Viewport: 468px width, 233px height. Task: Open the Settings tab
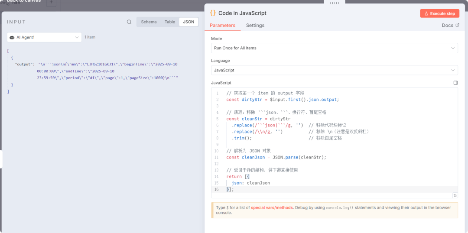click(255, 26)
